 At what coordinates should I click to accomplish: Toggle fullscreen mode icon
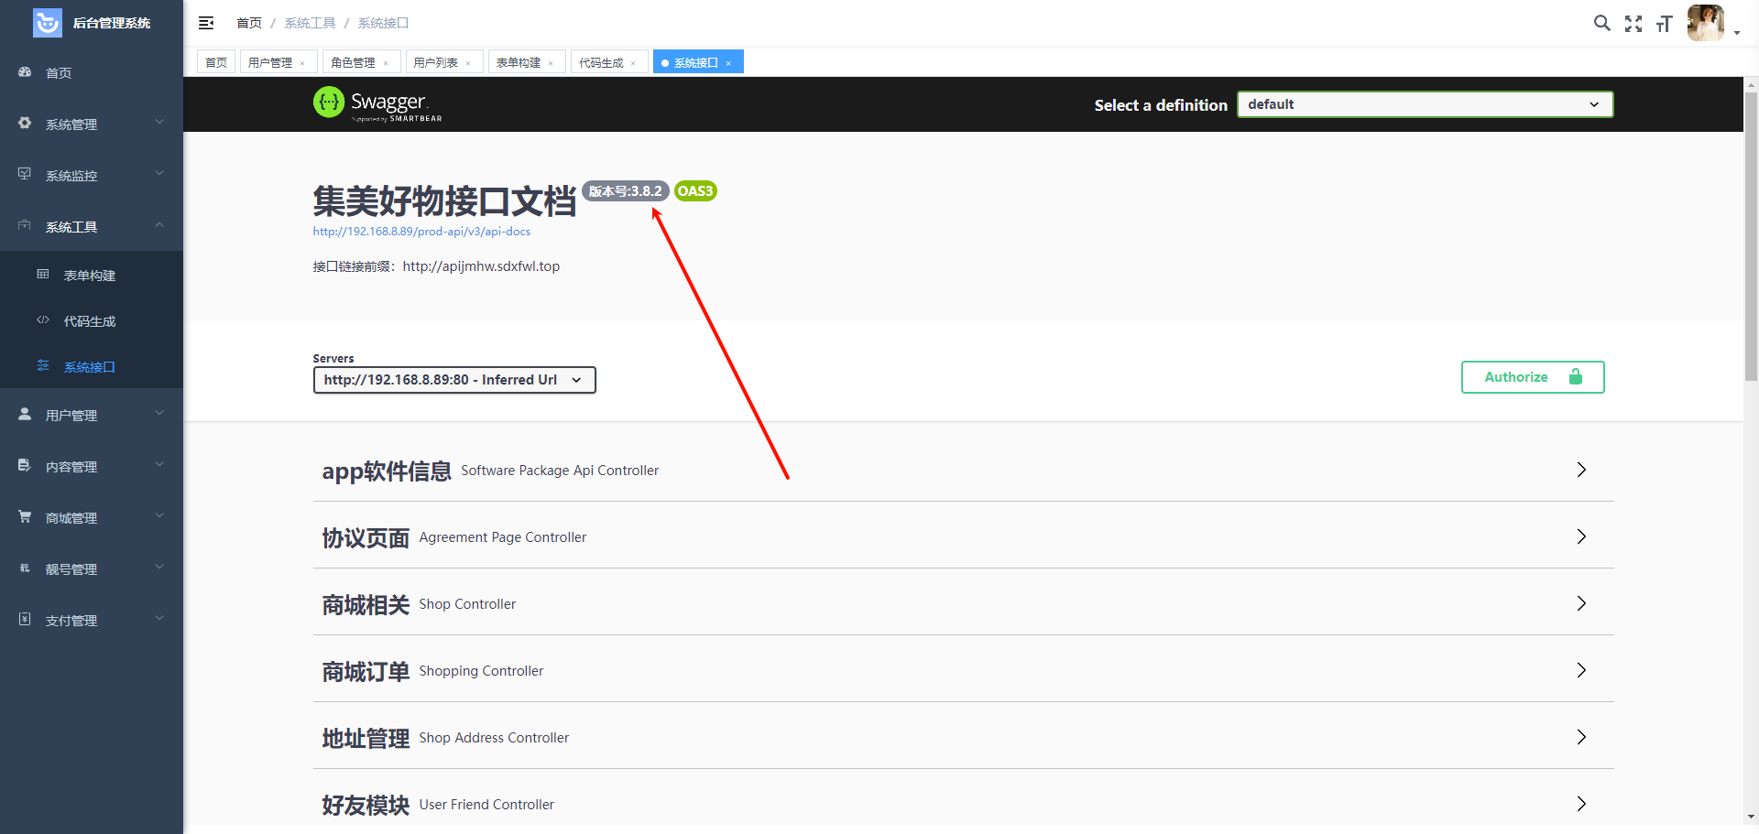pyautogui.click(x=1633, y=24)
